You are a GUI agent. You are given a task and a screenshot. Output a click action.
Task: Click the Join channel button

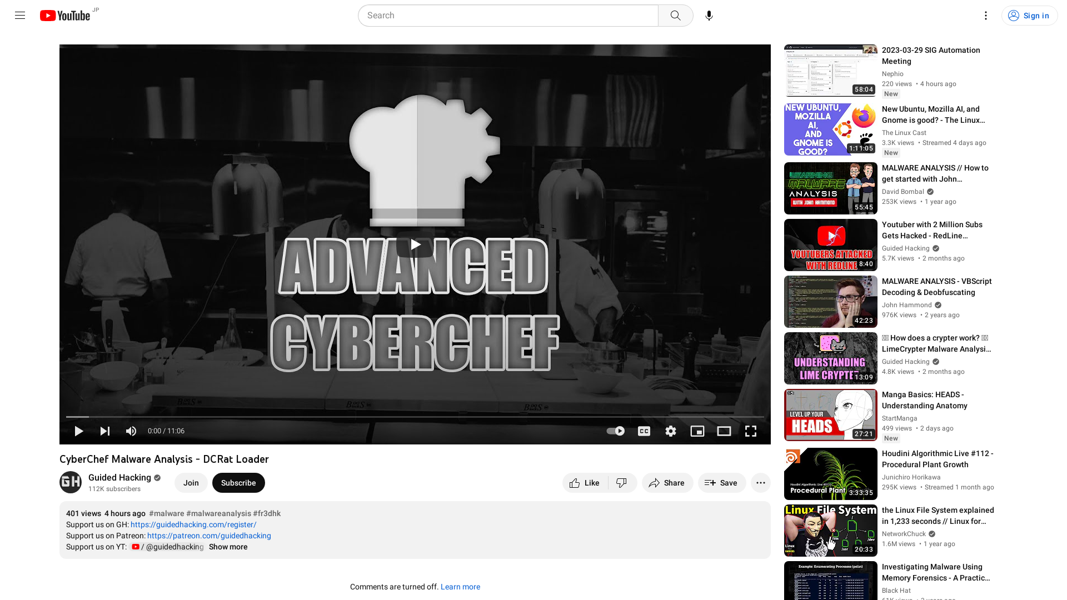(x=191, y=482)
